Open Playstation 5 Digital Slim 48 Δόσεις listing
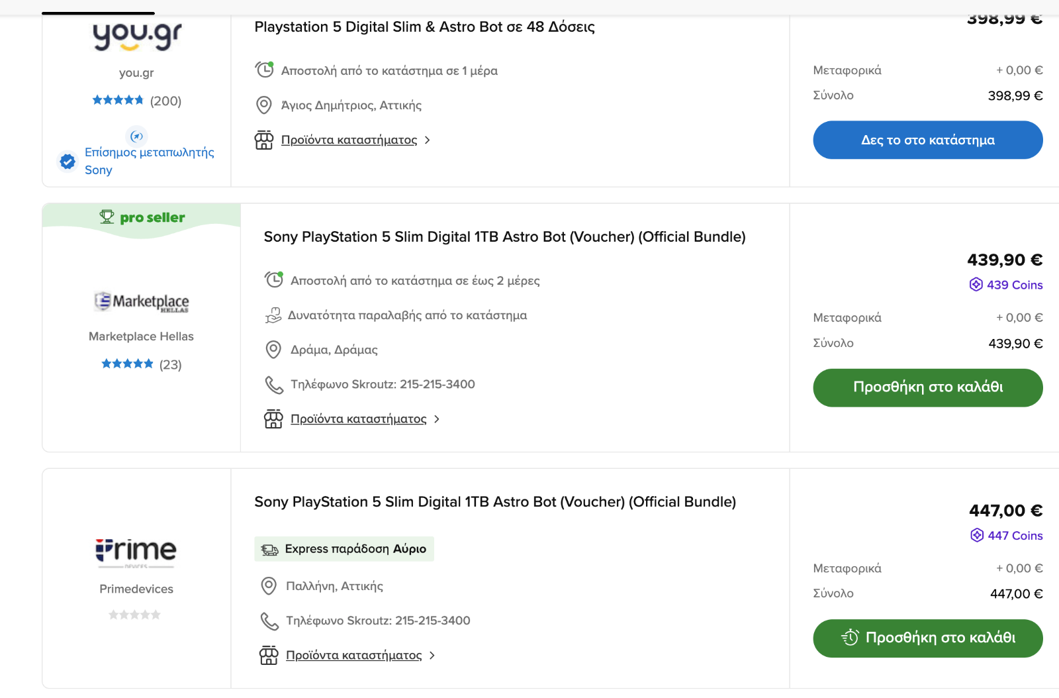The width and height of the screenshot is (1059, 698). [x=424, y=27]
